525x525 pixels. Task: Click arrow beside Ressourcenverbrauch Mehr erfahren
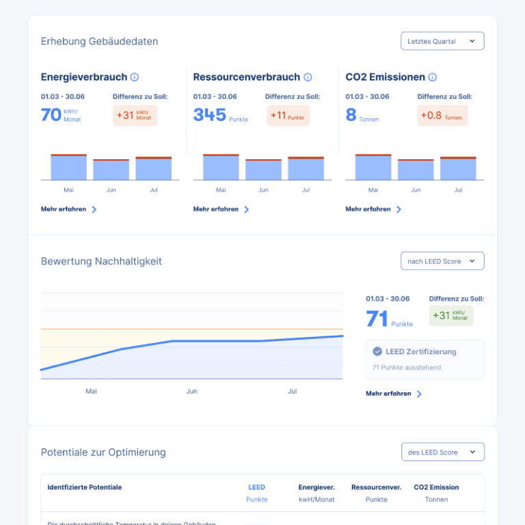[x=246, y=210]
